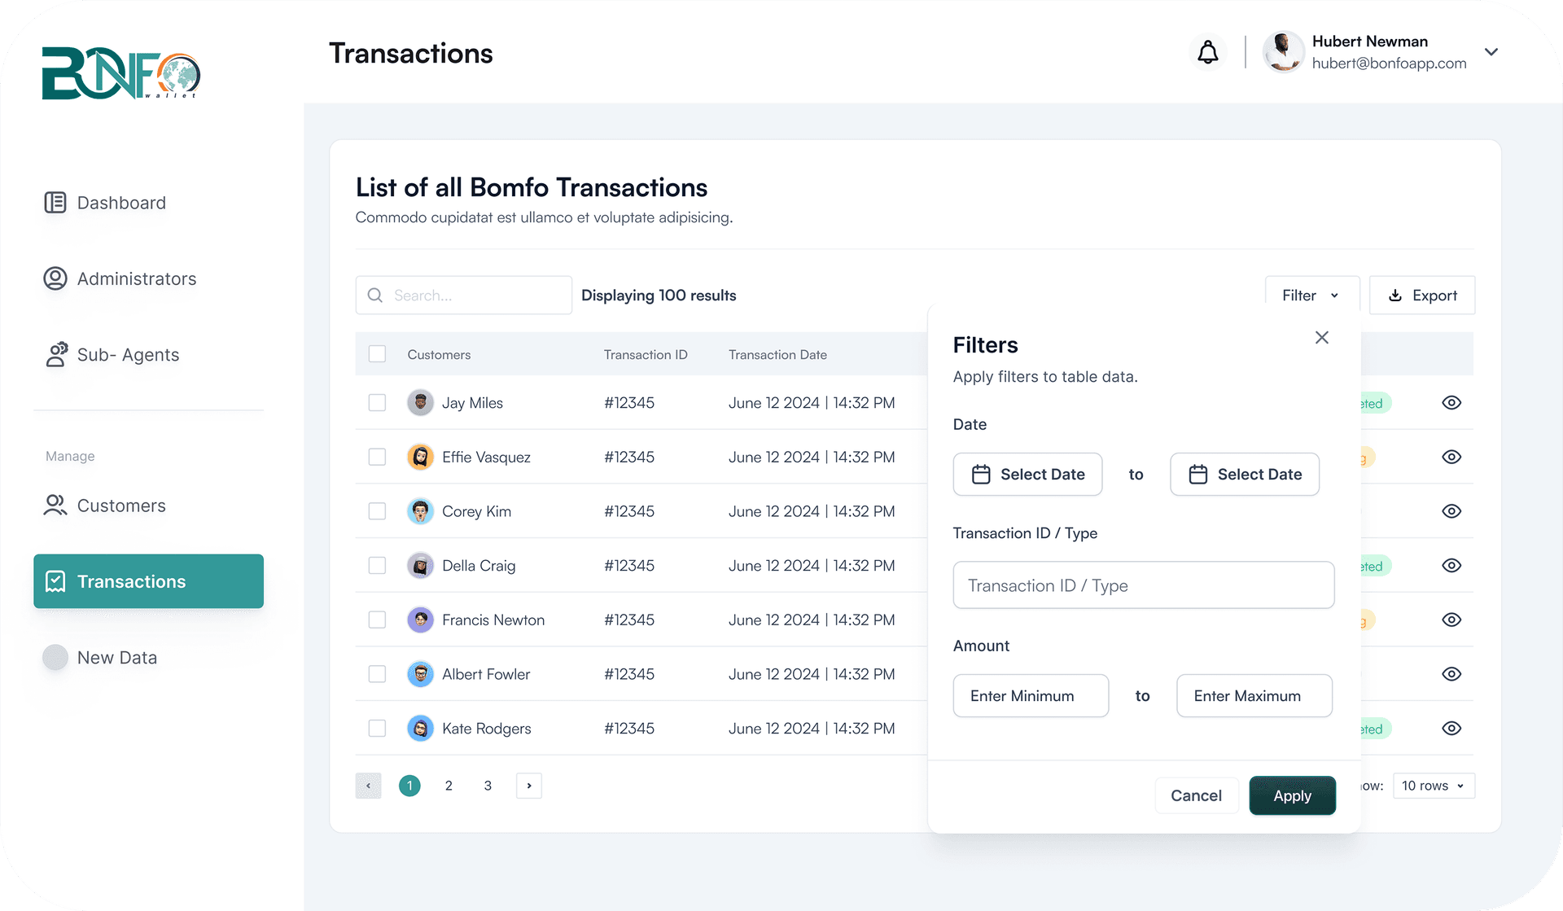Focus the Search field
Viewport: 1563px width, 911px height.
pyautogui.click(x=464, y=295)
